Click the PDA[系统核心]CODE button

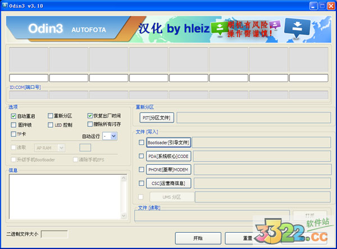[168, 156]
